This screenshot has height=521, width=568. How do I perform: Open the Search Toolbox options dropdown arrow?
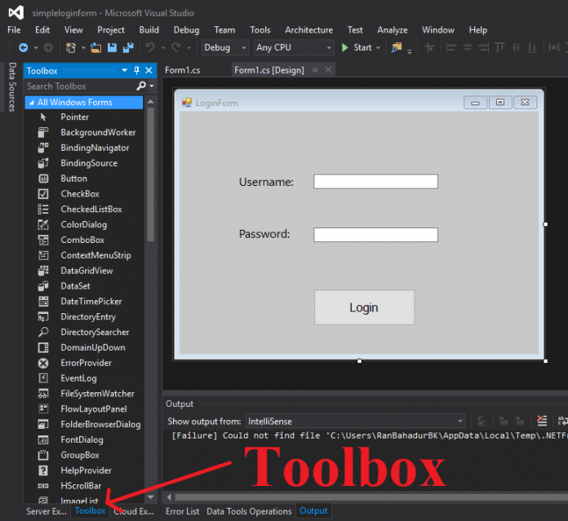pos(152,86)
